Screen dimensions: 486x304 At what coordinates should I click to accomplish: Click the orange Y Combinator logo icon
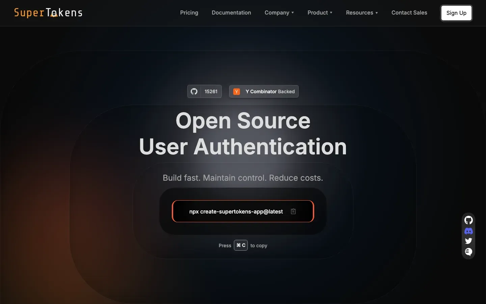click(237, 92)
